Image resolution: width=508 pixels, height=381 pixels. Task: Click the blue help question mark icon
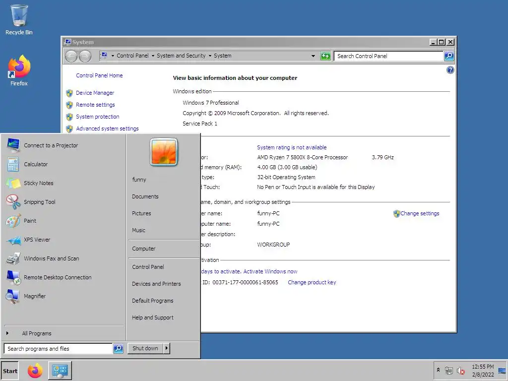pyautogui.click(x=450, y=70)
